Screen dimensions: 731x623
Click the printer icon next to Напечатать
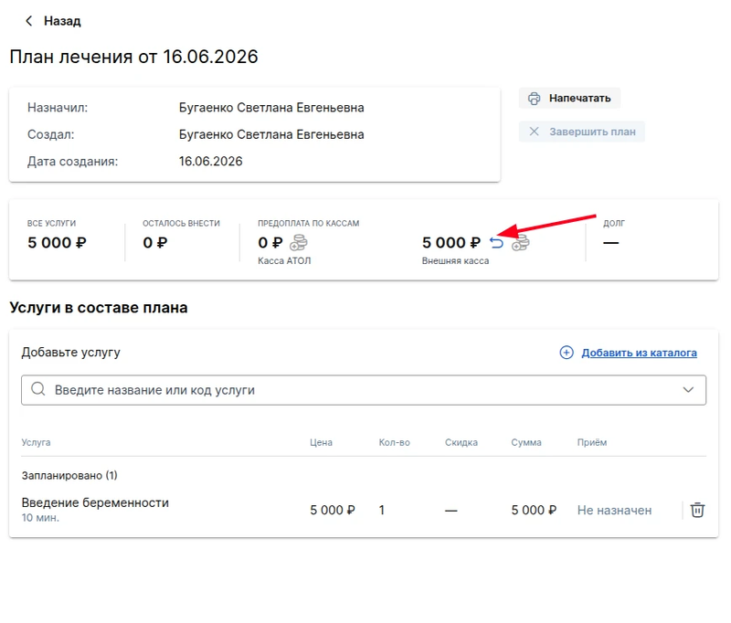pos(535,99)
